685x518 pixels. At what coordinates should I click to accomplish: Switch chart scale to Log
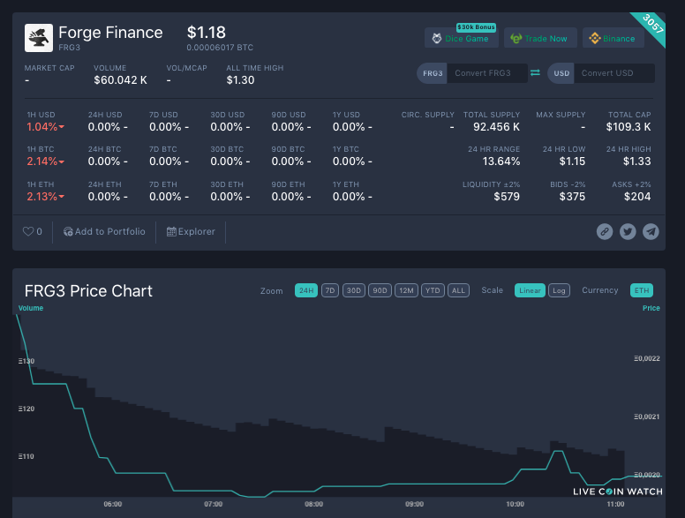(559, 290)
